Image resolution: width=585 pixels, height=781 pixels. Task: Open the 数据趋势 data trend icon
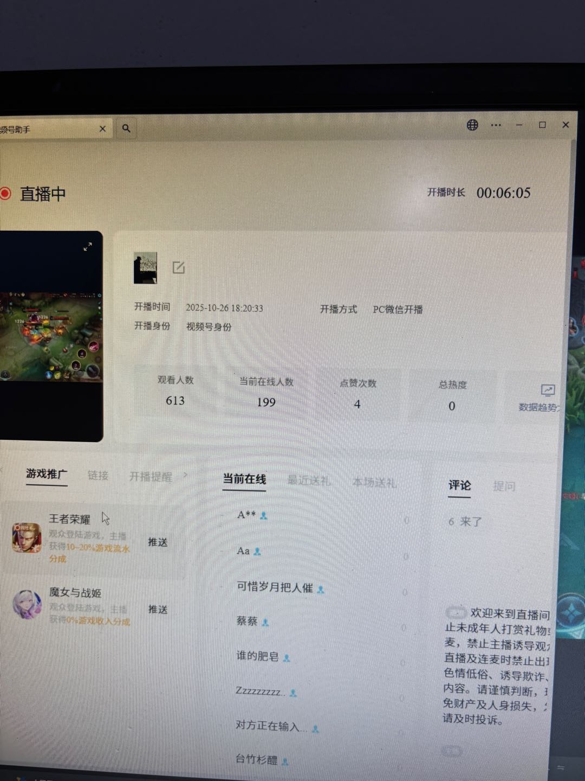tap(548, 390)
